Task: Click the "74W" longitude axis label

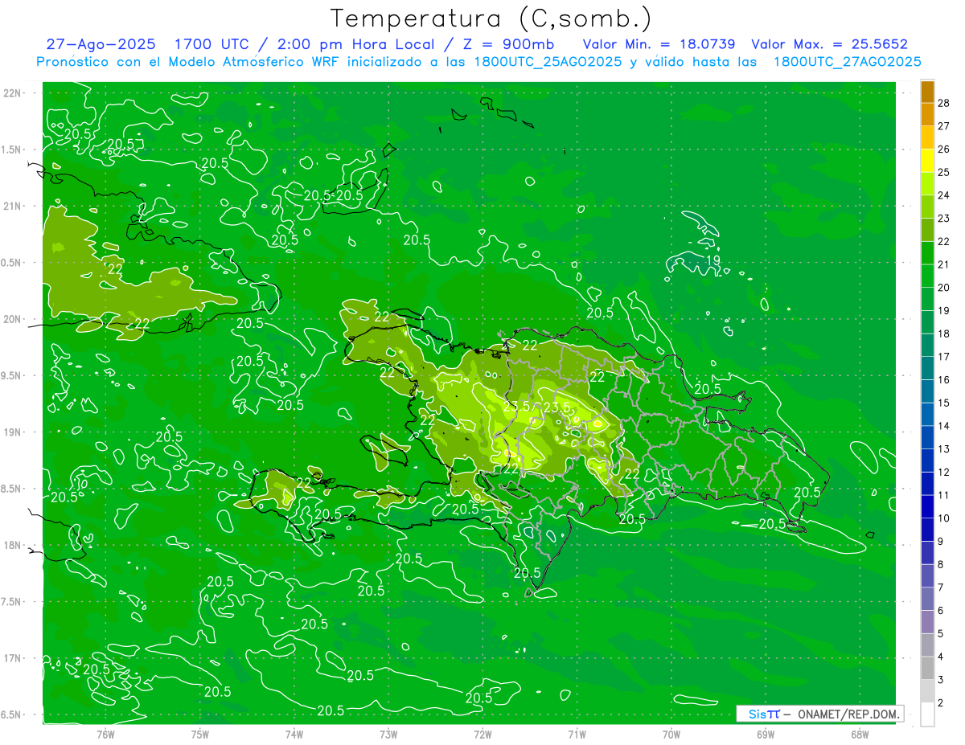Action: click(294, 734)
